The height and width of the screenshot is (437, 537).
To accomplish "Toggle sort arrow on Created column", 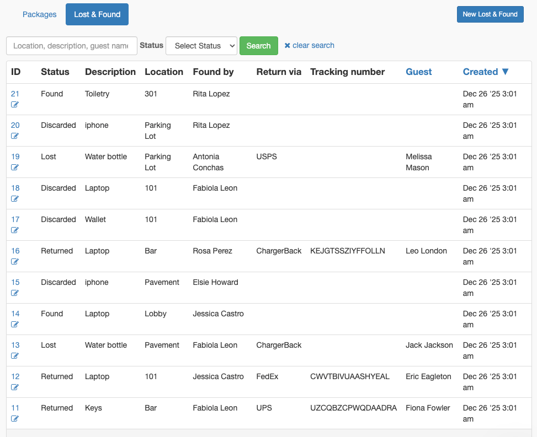I will tap(505, 72).
